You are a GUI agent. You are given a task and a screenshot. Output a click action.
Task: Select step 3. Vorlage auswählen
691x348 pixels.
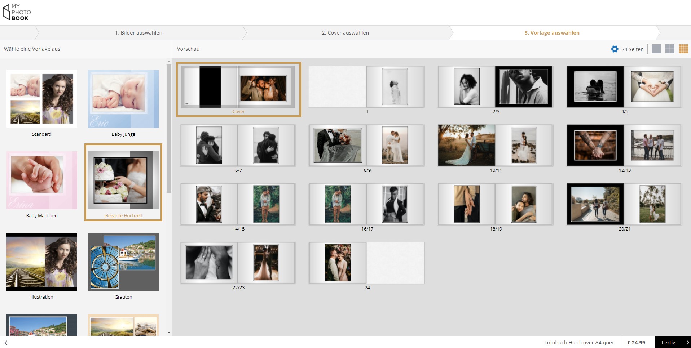click(x=552, y=33)
